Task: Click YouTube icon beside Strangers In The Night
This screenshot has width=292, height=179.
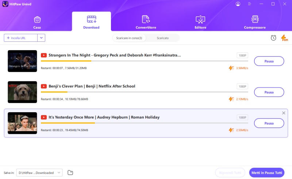Action: point(44,55)
